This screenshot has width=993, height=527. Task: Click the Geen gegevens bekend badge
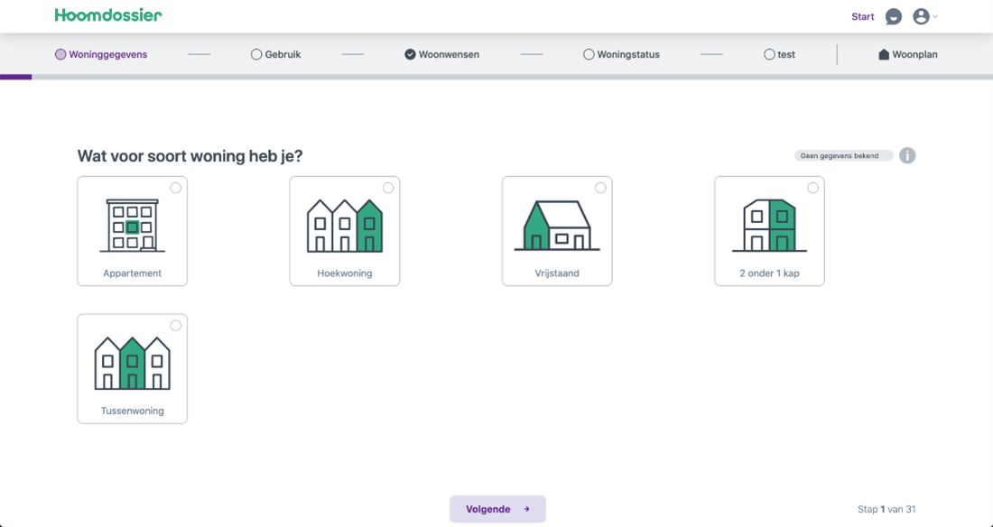tap(840, 156)
